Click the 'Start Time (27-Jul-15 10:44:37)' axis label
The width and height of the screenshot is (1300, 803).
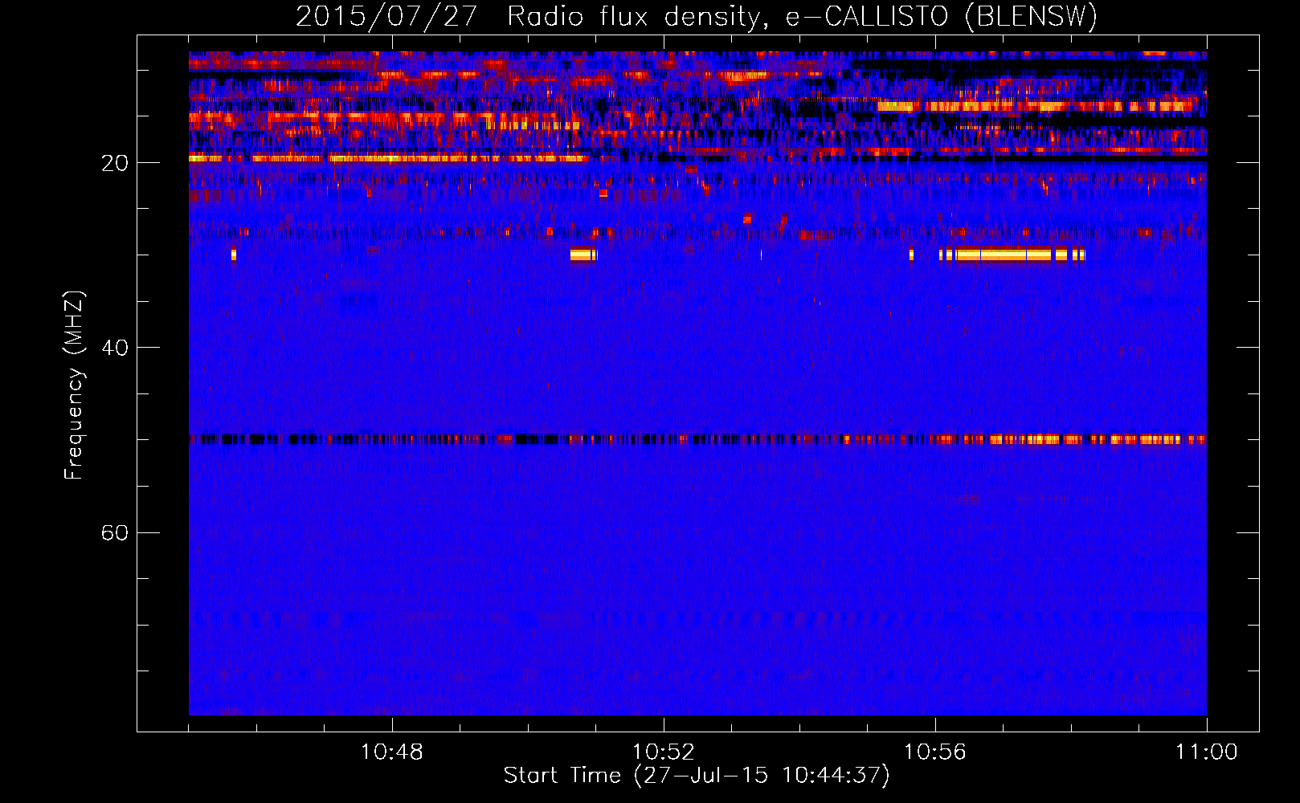[697, 776]
